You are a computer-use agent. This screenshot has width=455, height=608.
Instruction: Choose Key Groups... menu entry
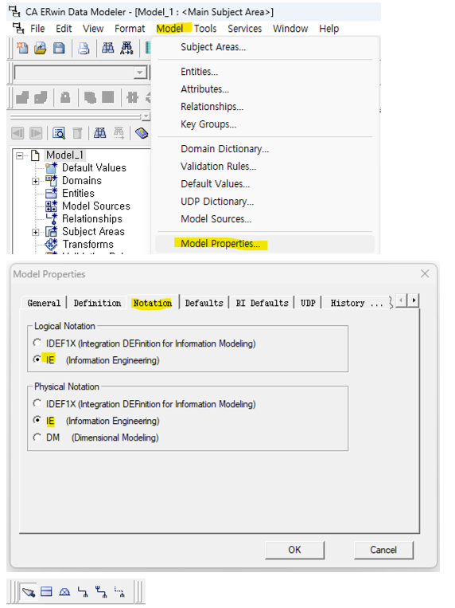(x=208, y=124)
